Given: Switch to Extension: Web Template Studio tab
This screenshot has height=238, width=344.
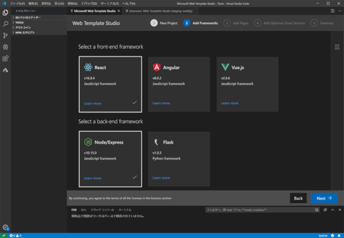Looking at the screenshot, I should pyautogui.click(x=161, y=11).
